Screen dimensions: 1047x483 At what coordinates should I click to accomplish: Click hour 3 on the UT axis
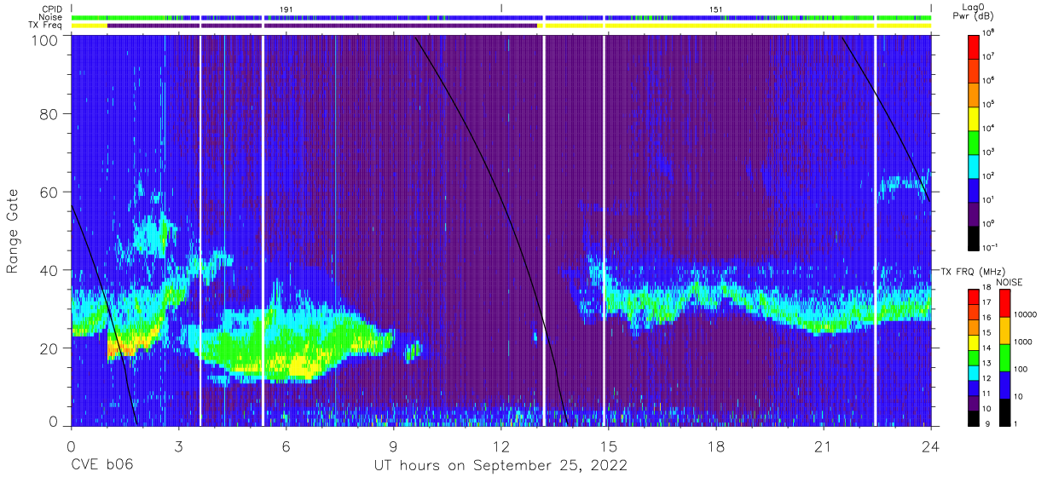(x=178, y=446)
